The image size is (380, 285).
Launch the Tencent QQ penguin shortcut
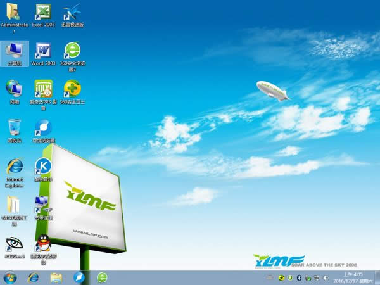click(43, 250)
